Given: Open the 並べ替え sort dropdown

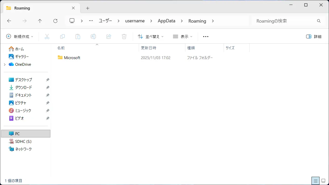Looking at the screenshot, I should pyautogui.click(x=151, y=36).
